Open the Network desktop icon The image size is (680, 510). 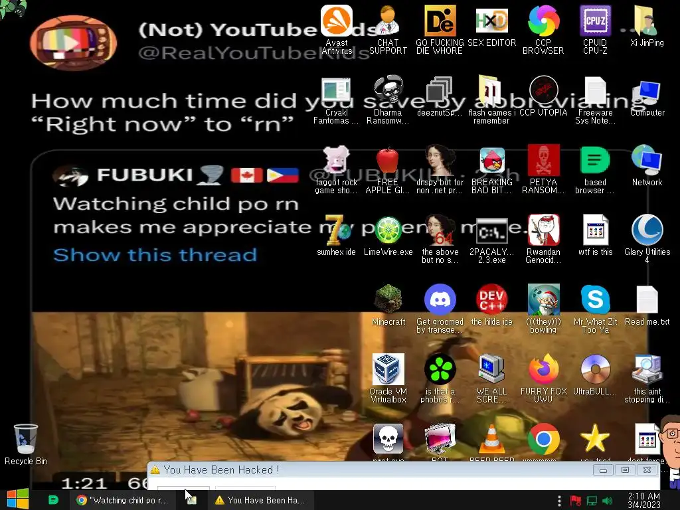[x=647, y=165]
